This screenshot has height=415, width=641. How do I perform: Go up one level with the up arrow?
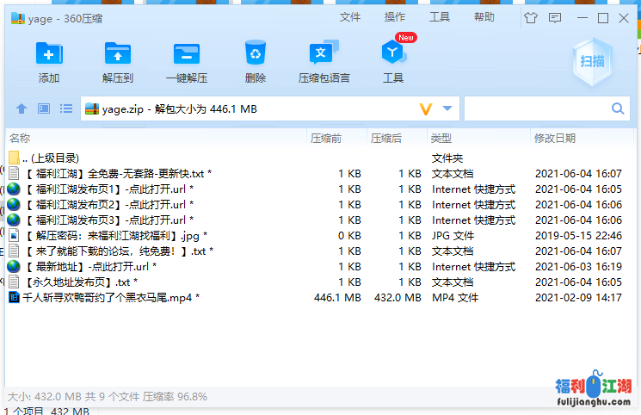coord(22,108)
